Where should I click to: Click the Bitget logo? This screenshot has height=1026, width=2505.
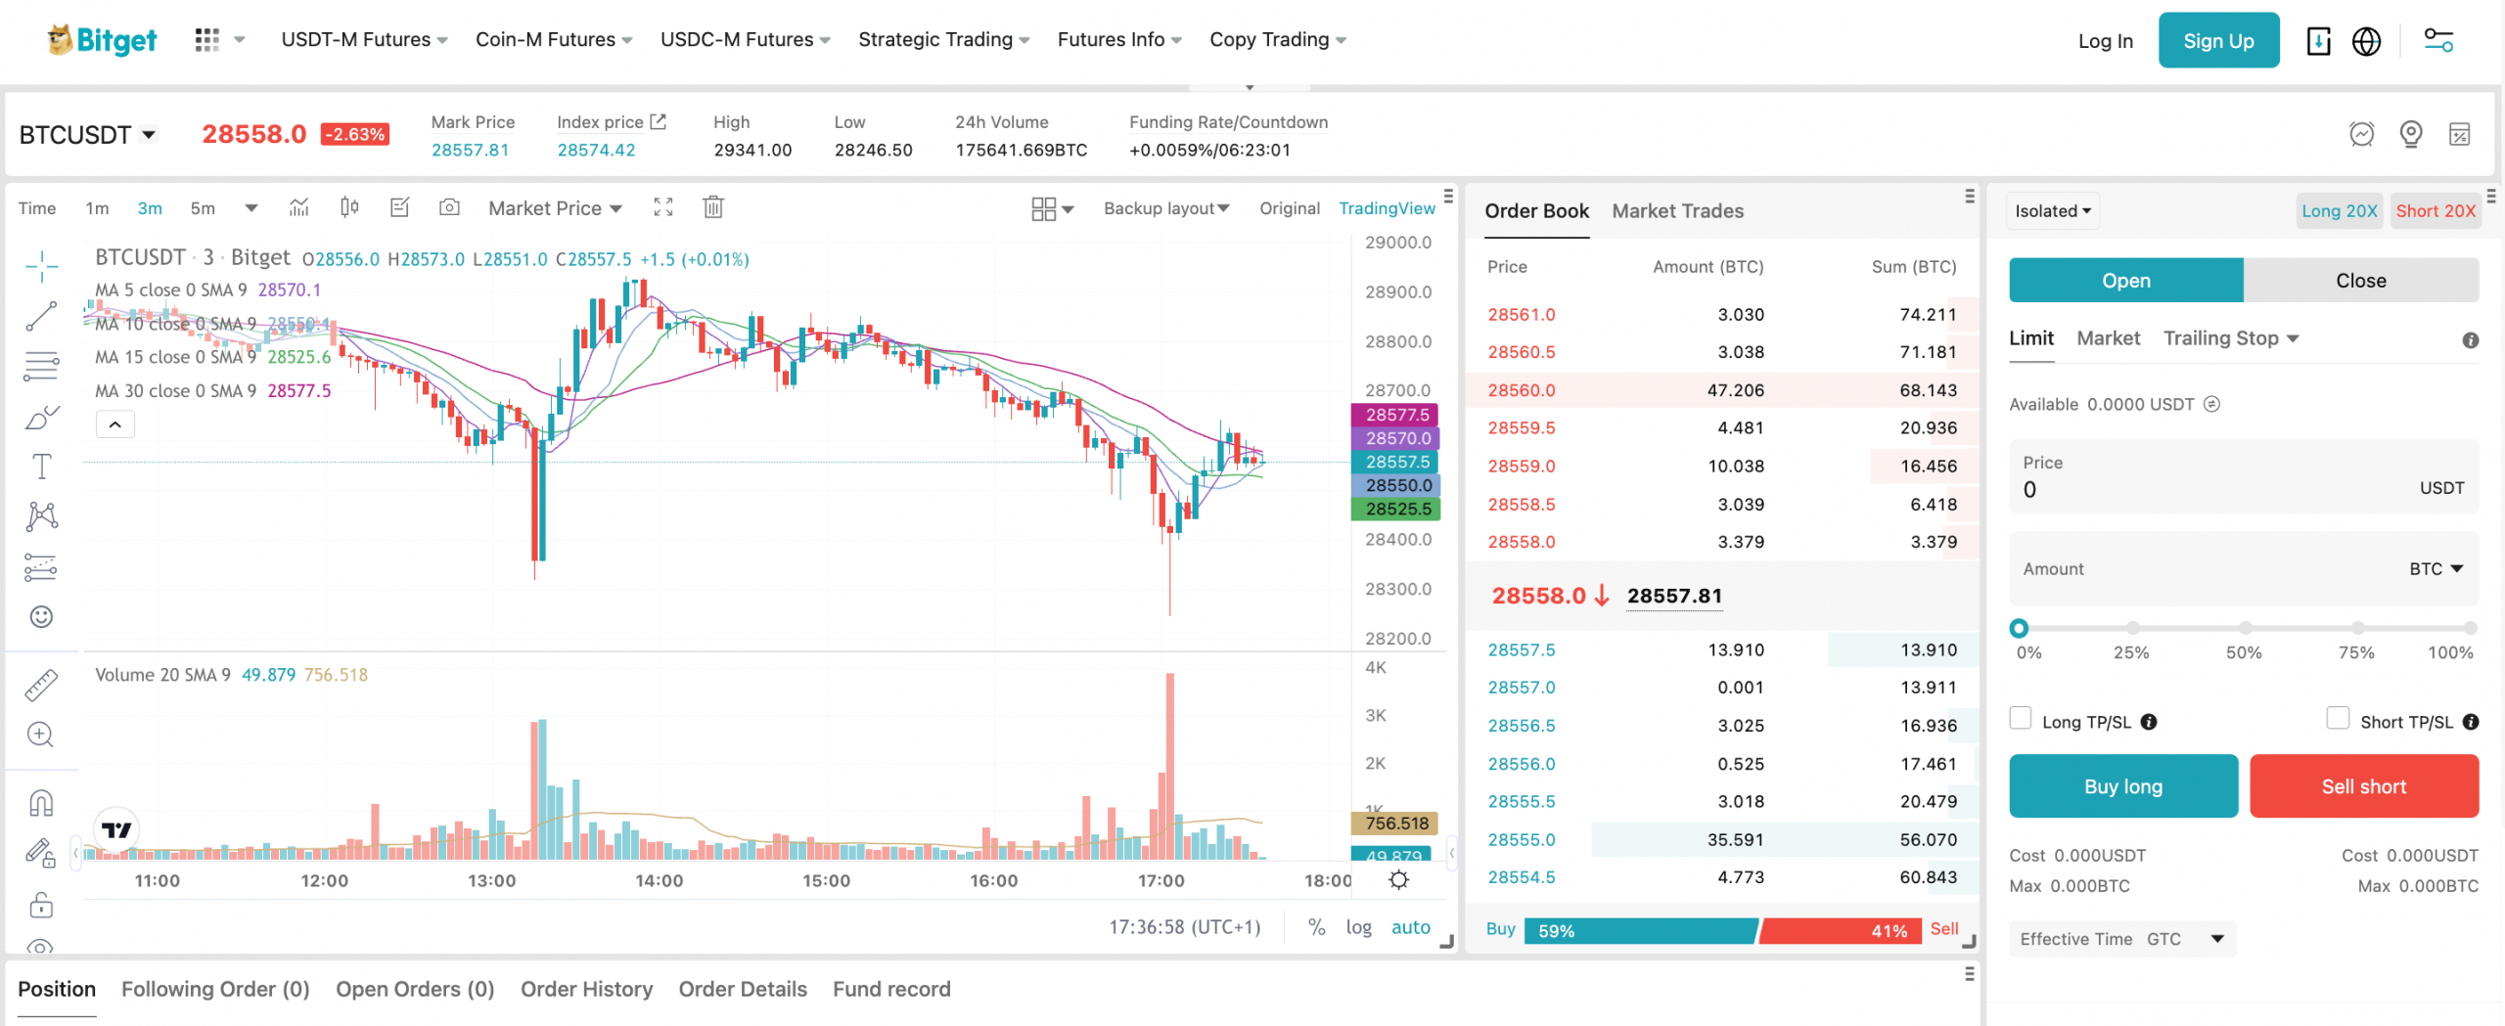pyautogui.click(x=102, y=40)
